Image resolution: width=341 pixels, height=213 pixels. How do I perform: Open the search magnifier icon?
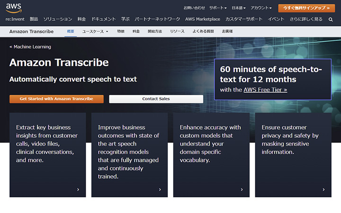coord(331,19)
